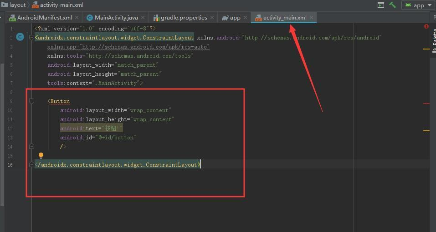Open the gradle.properties tab
This screenshot has width=436, height=232.
(184, 17)
